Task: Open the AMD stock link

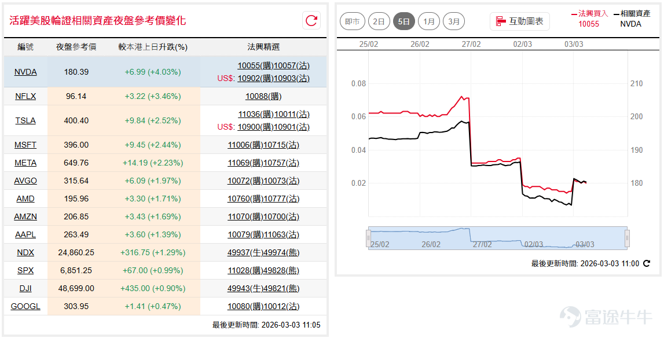Action: 25,199
